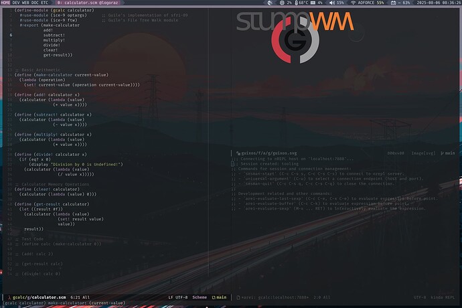
Task: Click the git branch main icon in left modeline
Action: pos(214,297)
